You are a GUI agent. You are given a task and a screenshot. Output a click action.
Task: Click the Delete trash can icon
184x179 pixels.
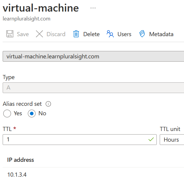click(76, 34)
